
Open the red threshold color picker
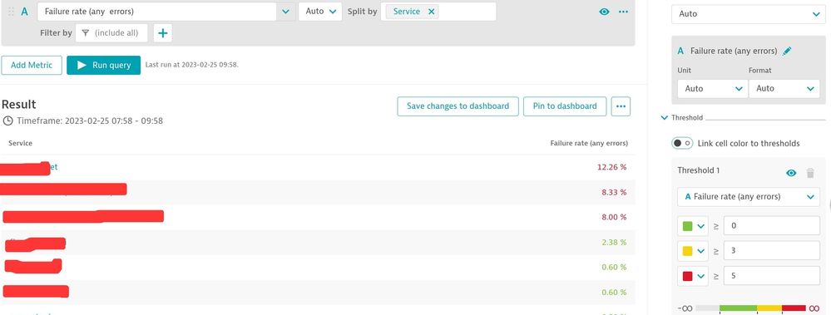(693, 276)
